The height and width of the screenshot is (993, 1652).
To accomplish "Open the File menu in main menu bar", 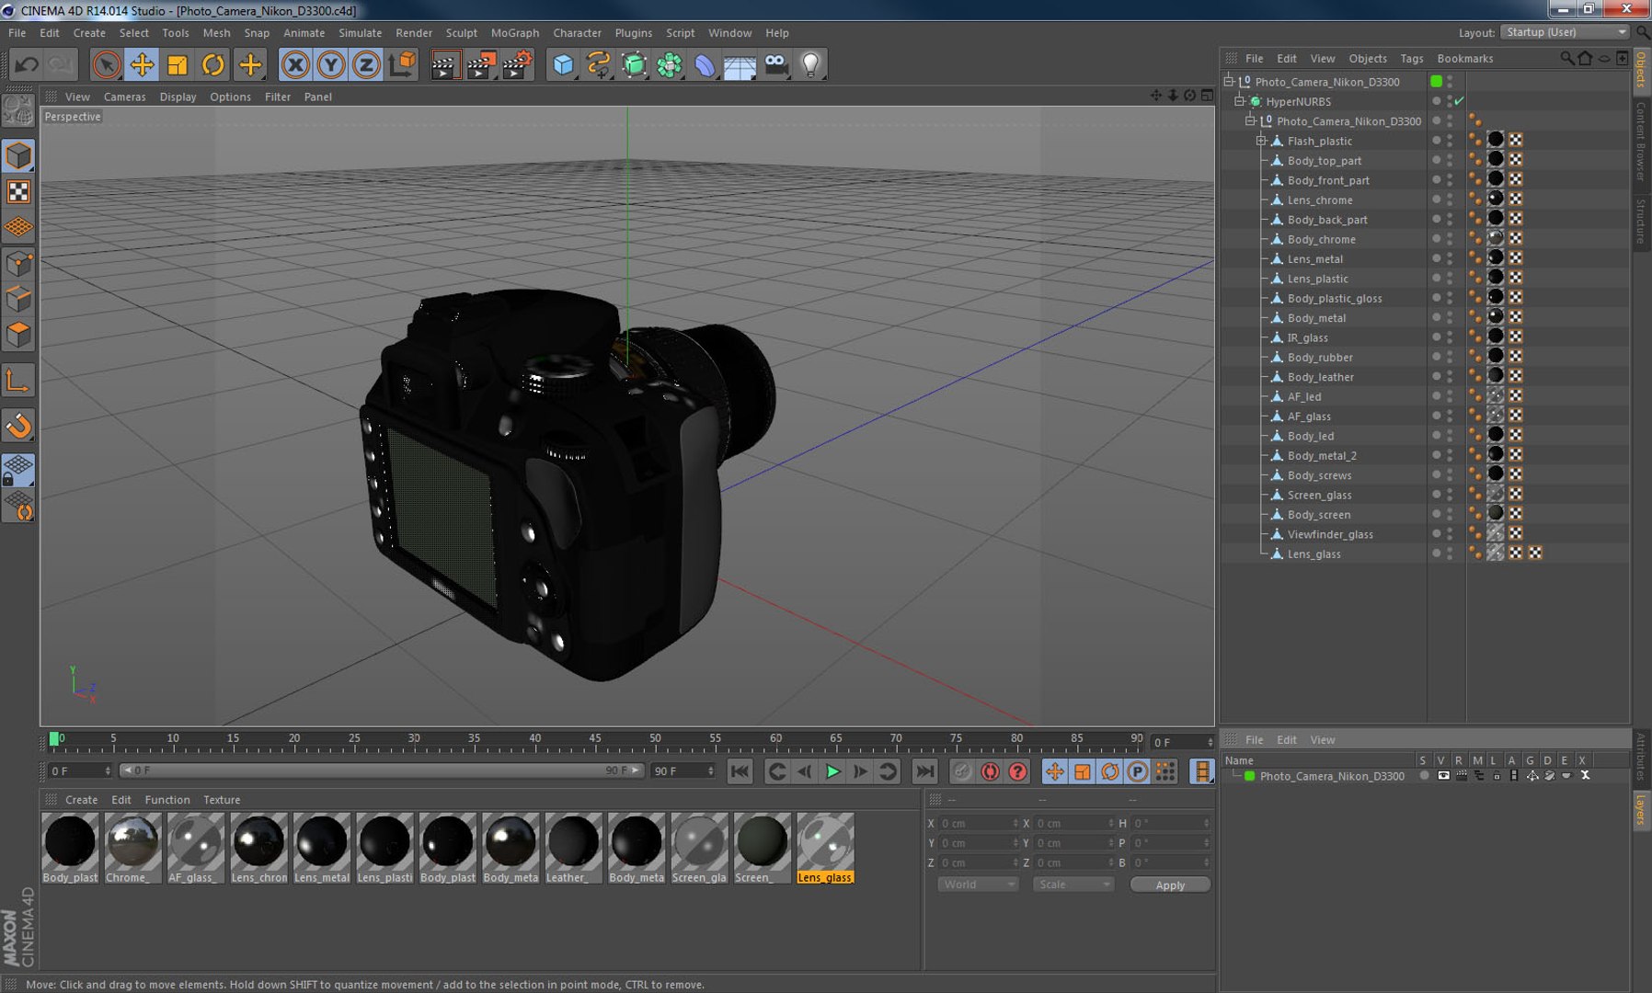I will [x=17, y=33].
